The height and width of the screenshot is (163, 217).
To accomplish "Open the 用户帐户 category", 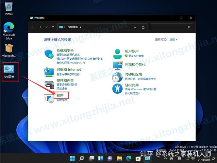I will click(x=132, y=51).
